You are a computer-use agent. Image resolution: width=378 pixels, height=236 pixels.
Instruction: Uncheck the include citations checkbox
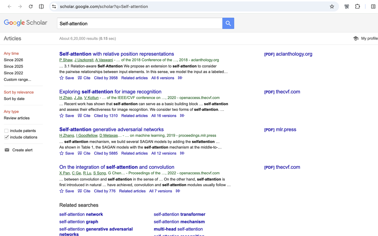6,137
